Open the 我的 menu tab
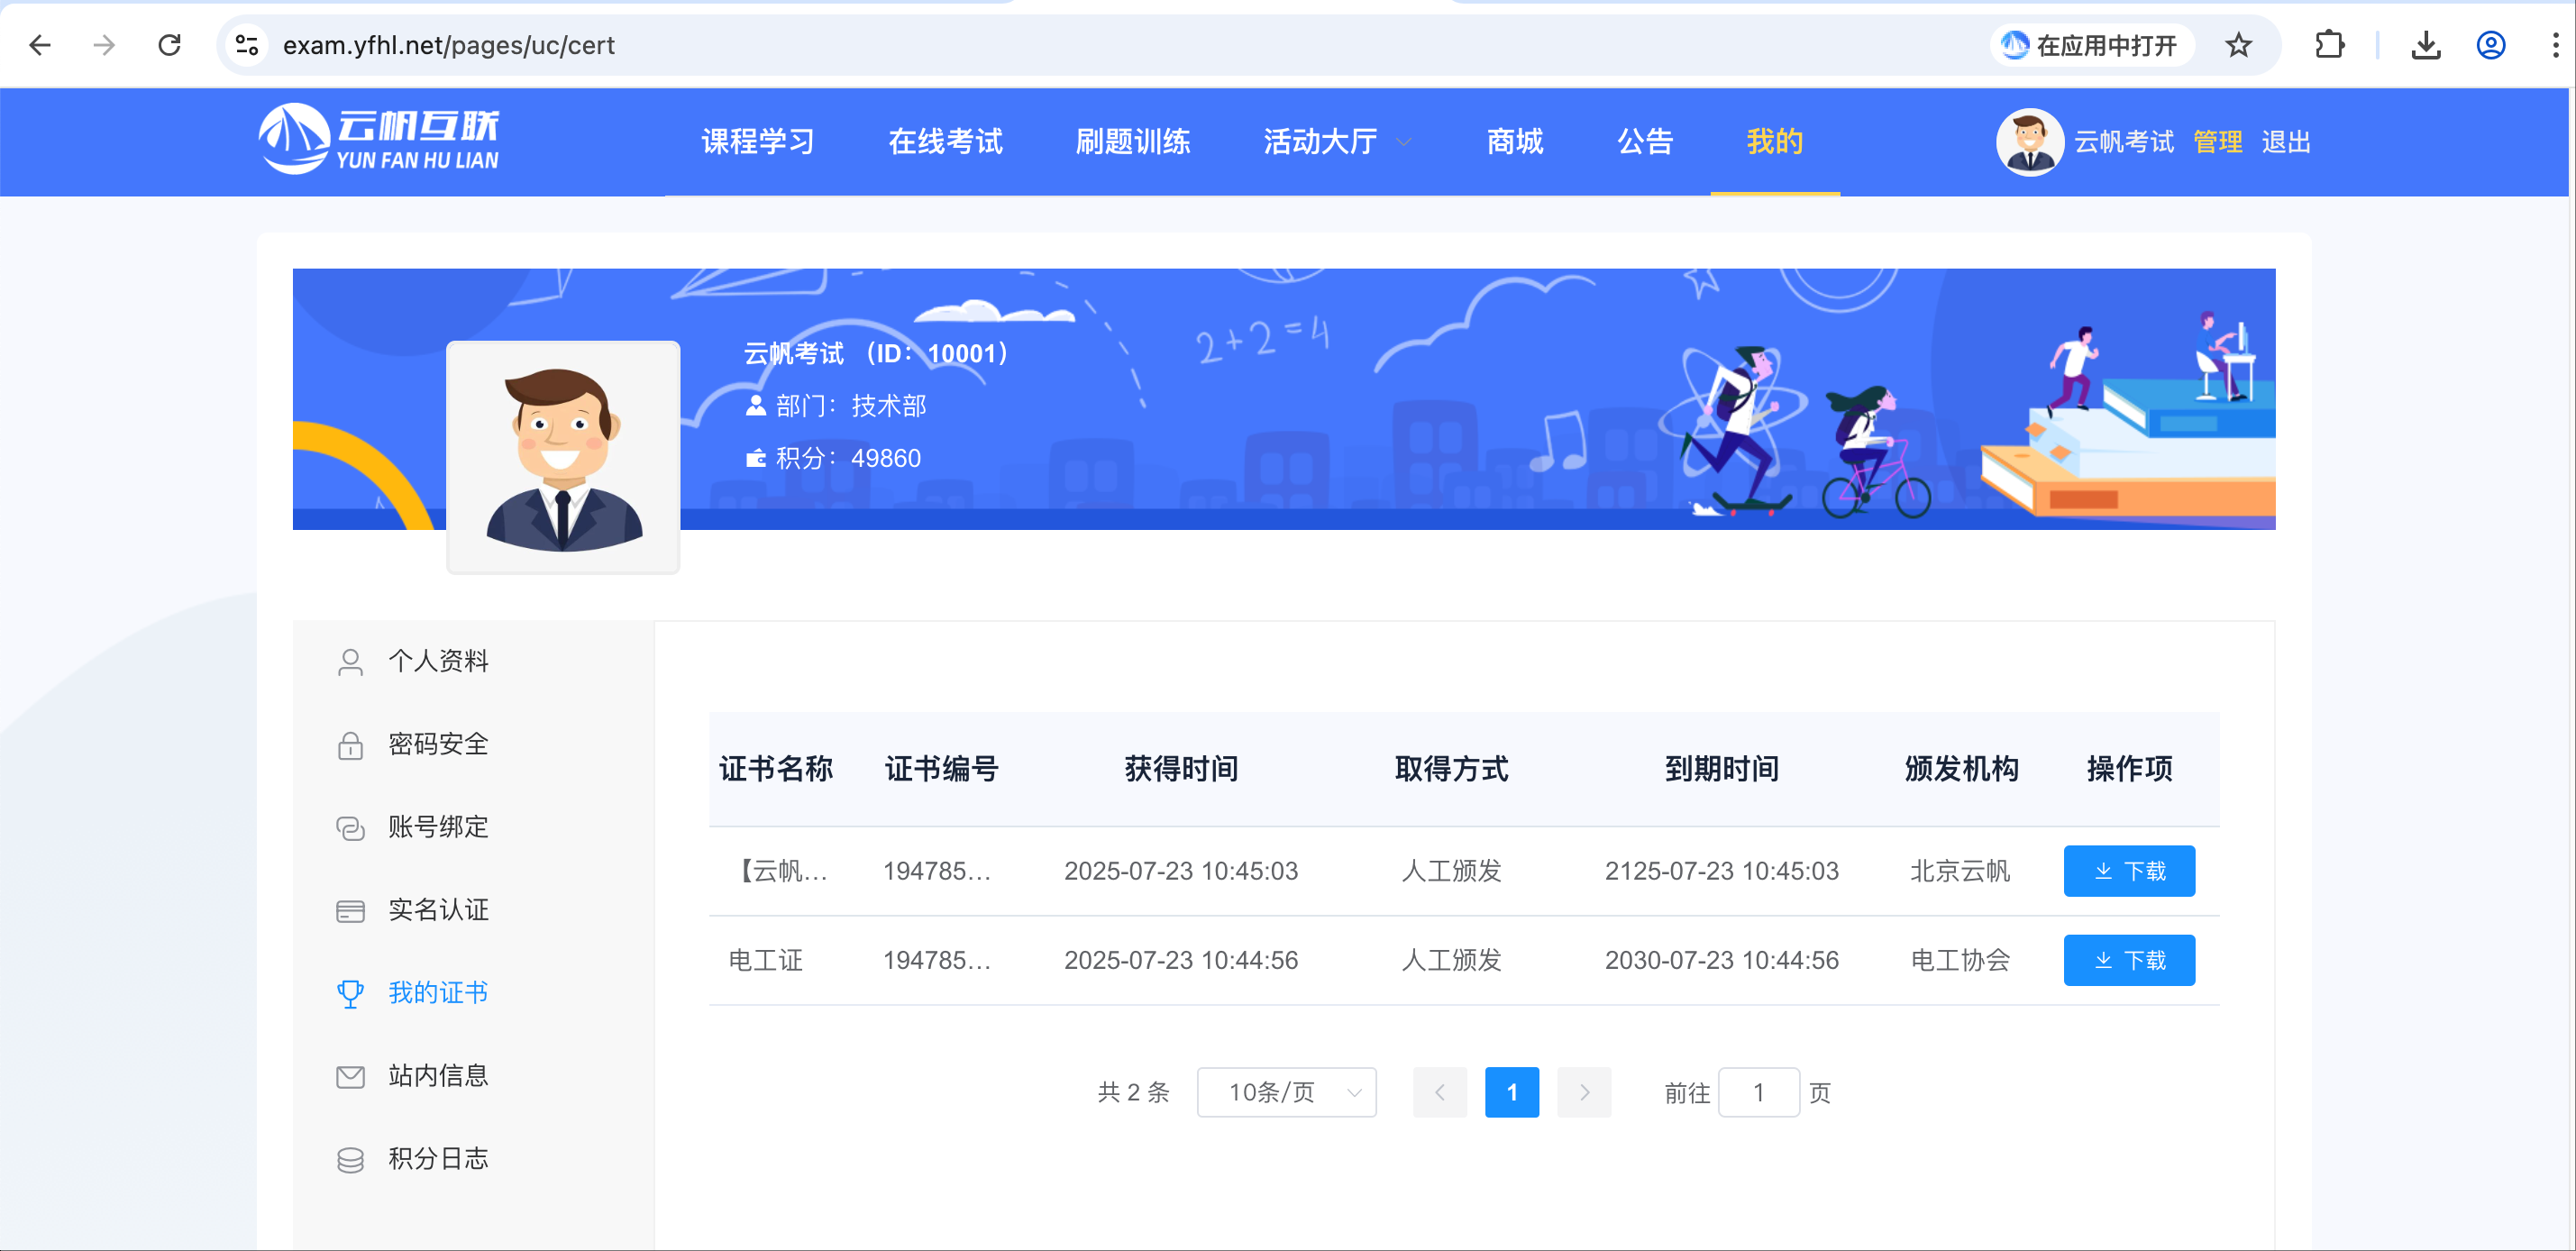 click(1775, 142)
